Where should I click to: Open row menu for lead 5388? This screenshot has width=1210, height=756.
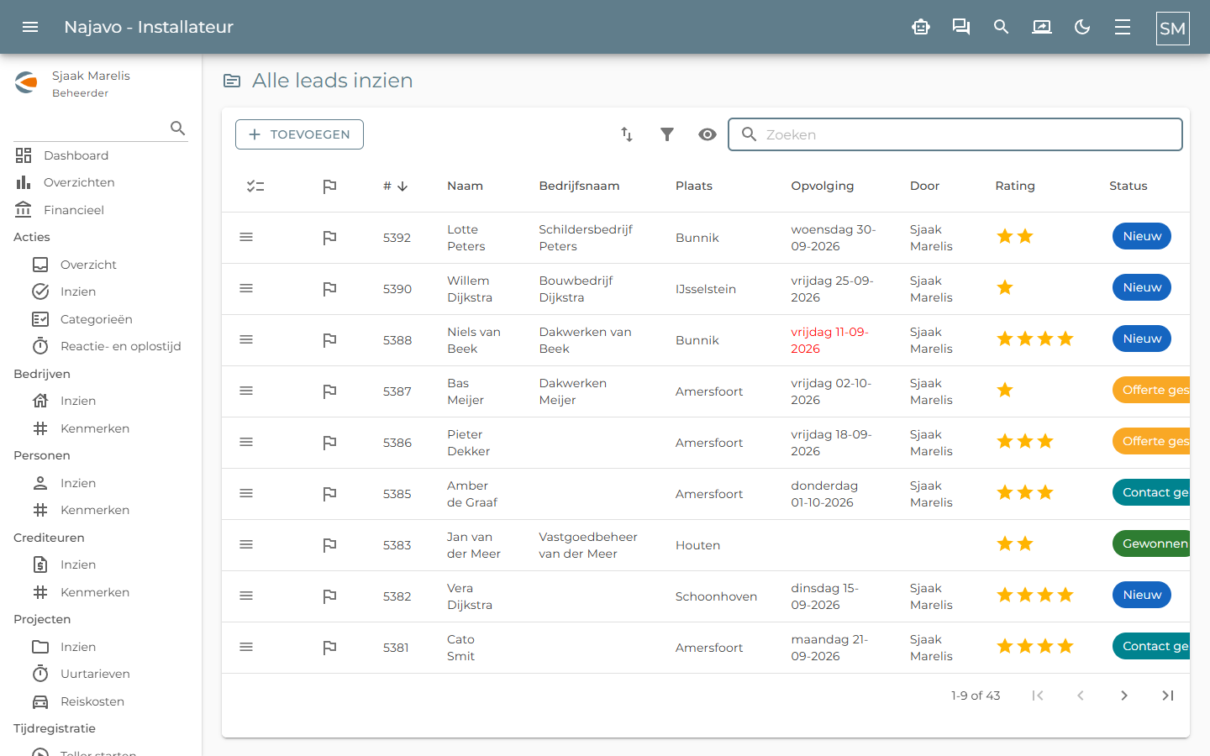point(246,340)
